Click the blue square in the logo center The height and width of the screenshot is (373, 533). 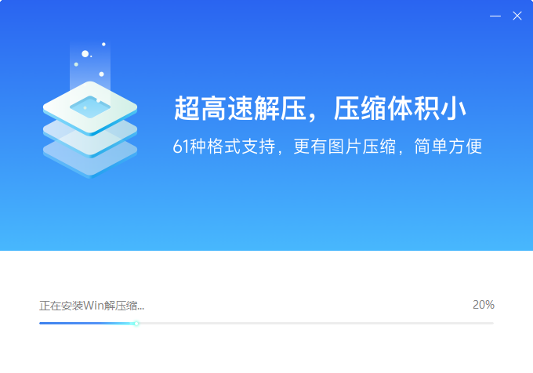(90, 107)
